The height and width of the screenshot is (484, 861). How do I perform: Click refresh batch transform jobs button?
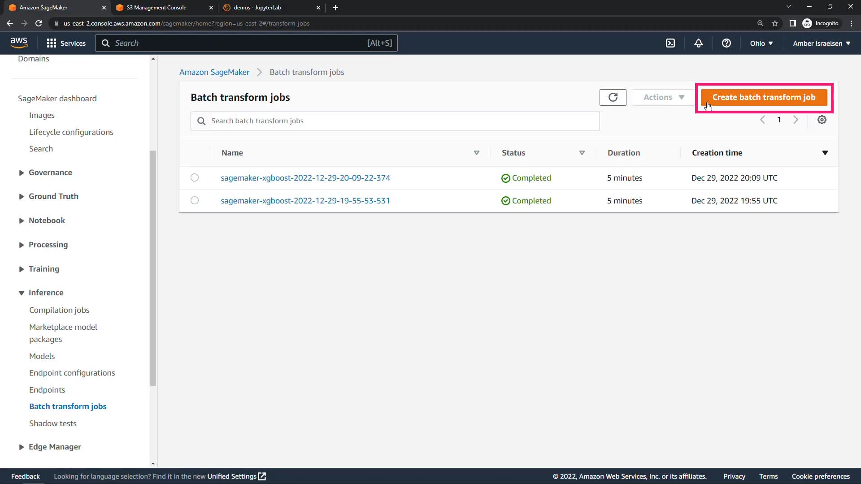point(613,97)
